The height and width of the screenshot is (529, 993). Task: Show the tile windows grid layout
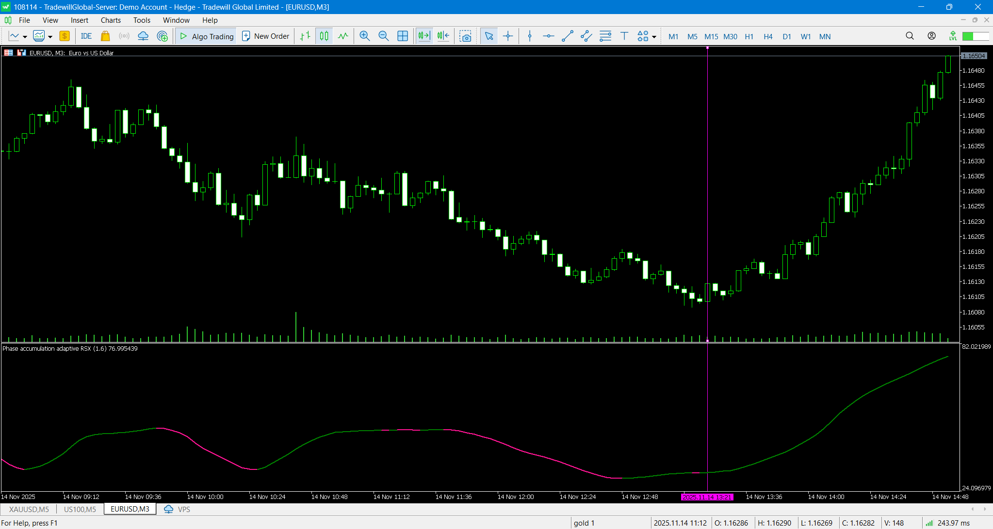pyautogui.click(x=403, y=36)
